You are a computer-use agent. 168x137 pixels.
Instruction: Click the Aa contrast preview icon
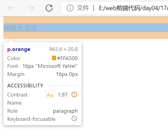50,94
